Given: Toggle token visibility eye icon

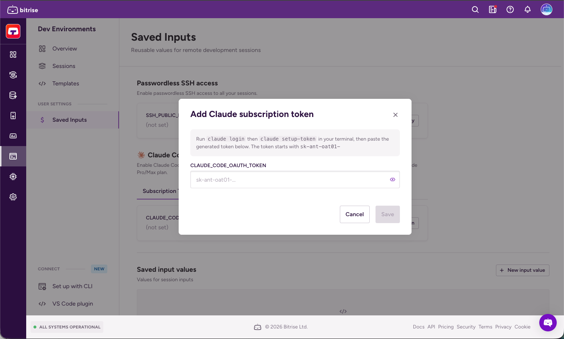Looking at the screenshot, I should click(393, 179).
